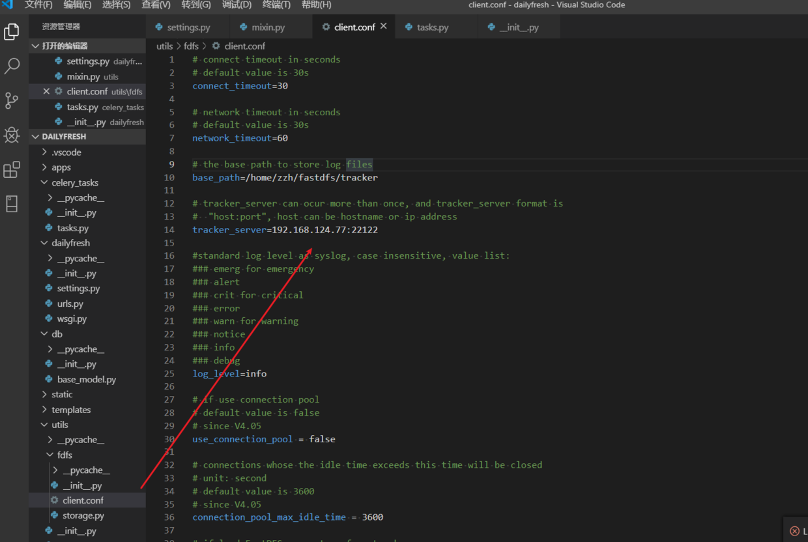808x542 pixels.
Task: Collapse the db folder
Action: point(87,334)
